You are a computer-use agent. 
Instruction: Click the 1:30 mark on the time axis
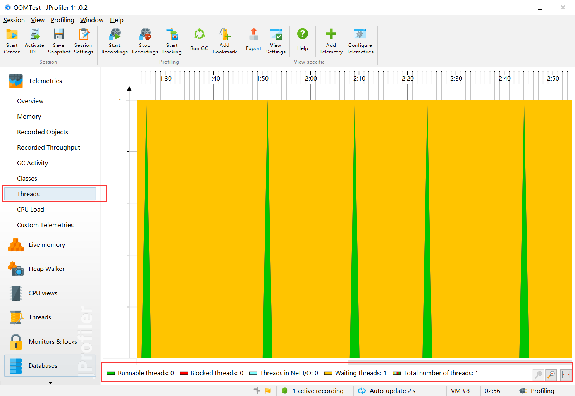coord(166,79)
